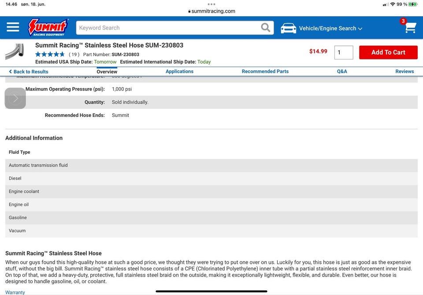This screenshot has height=295, width=423.
Task: Click the search magnifier icon
Action: point(265,27)
